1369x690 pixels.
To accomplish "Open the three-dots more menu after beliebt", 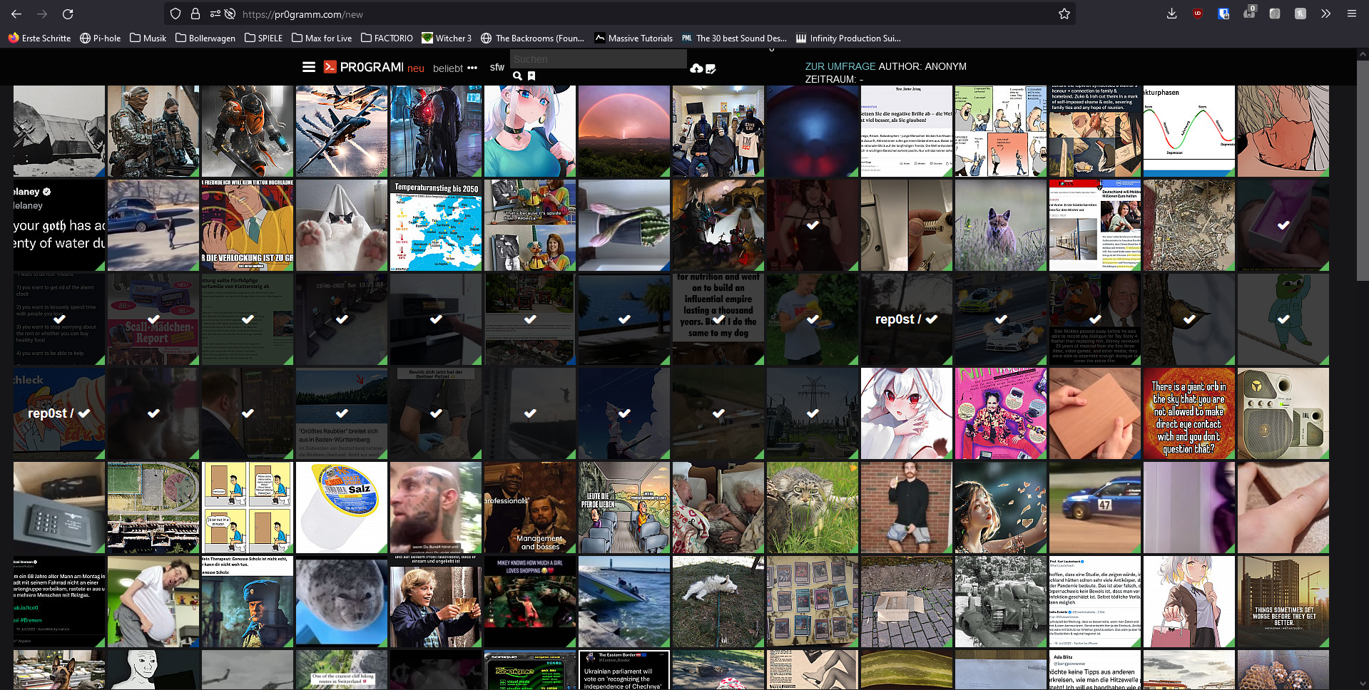I will click(x=472, y=68).
